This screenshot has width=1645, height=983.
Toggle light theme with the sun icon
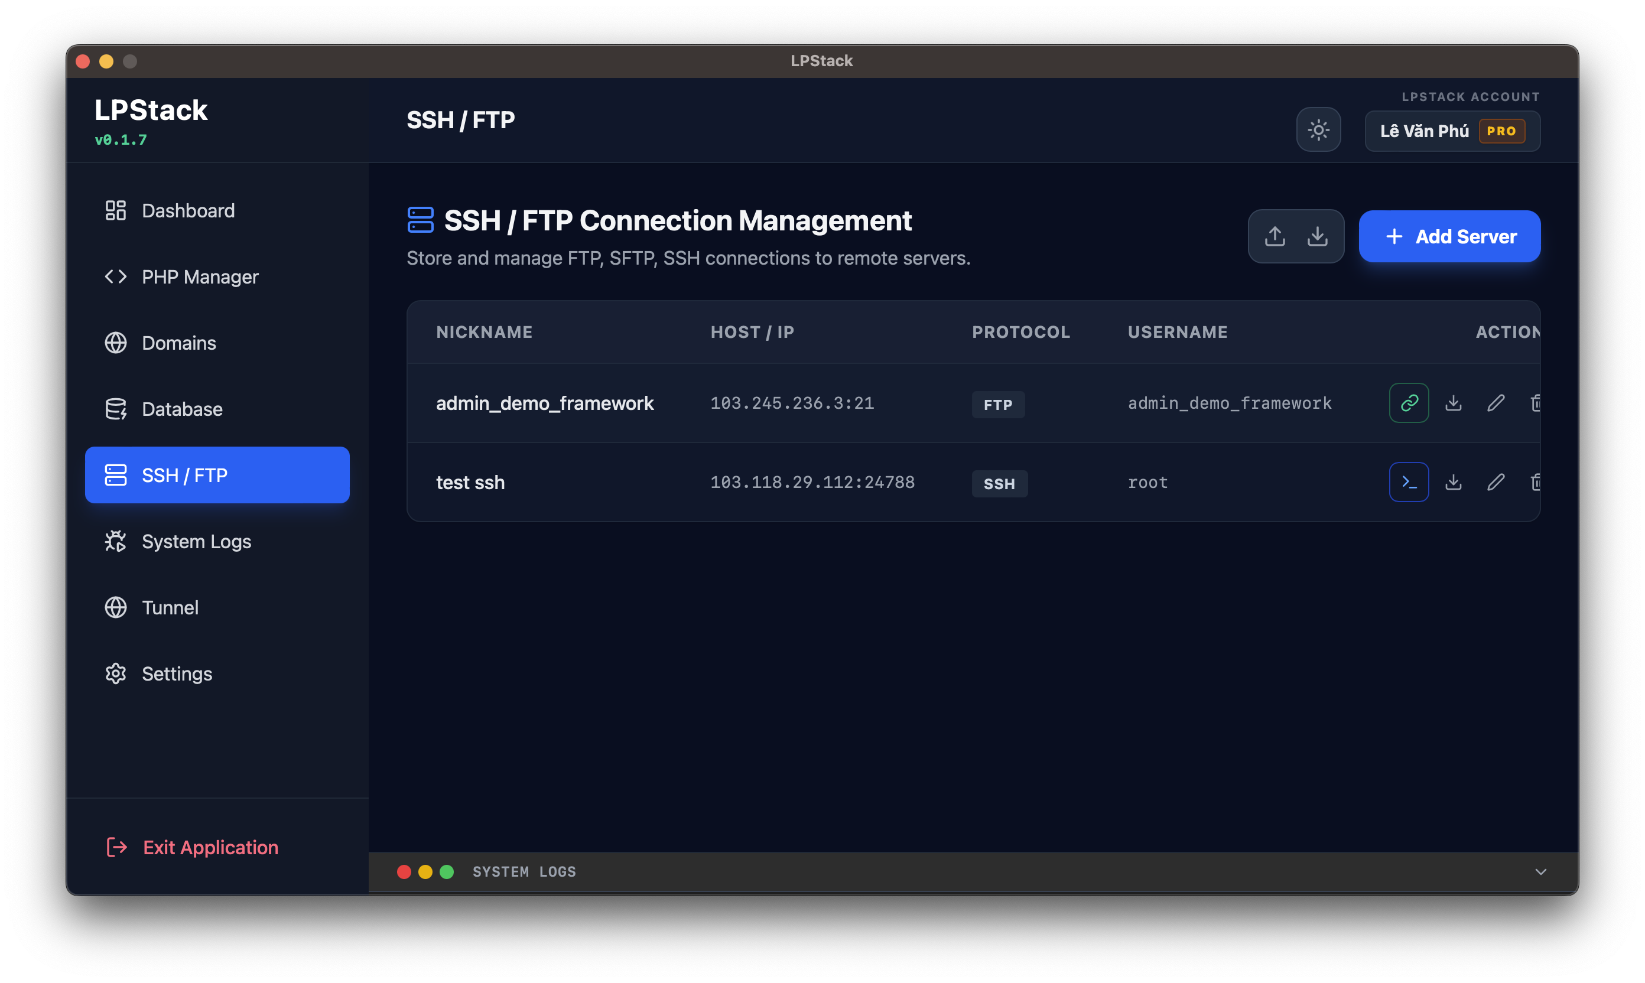[x=1318, y=130]
